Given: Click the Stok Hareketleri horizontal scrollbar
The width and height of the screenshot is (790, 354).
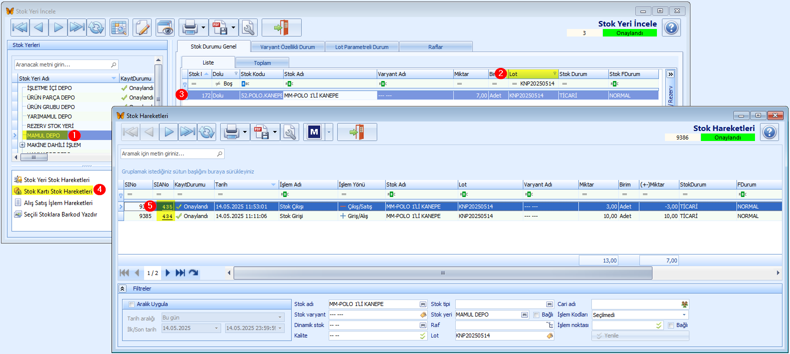Looking at the screenshot, I should [443, 273].
